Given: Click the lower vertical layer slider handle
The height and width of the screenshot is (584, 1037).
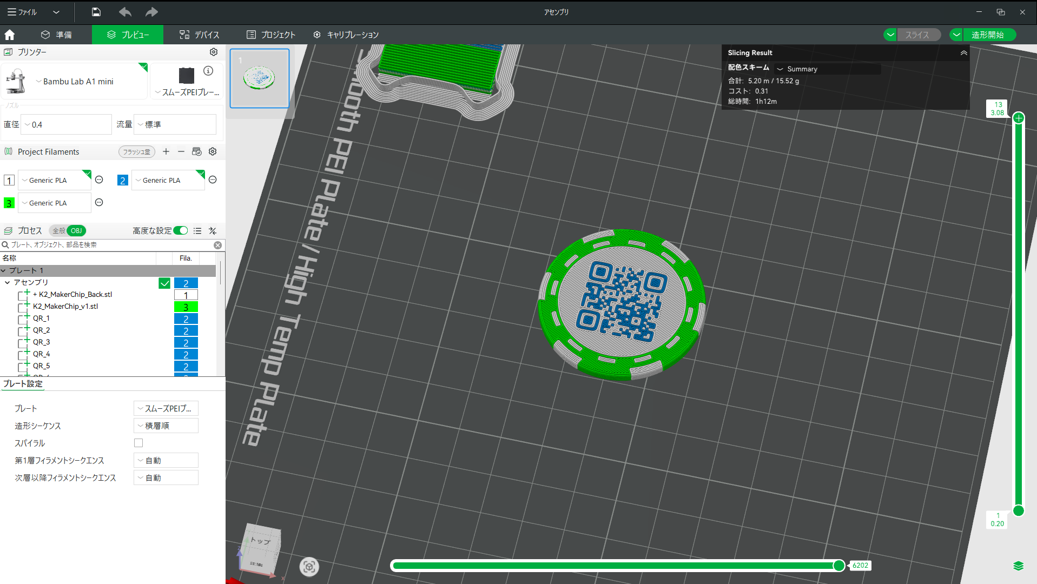Looking at the screenshot, I should pos(1019,510).
